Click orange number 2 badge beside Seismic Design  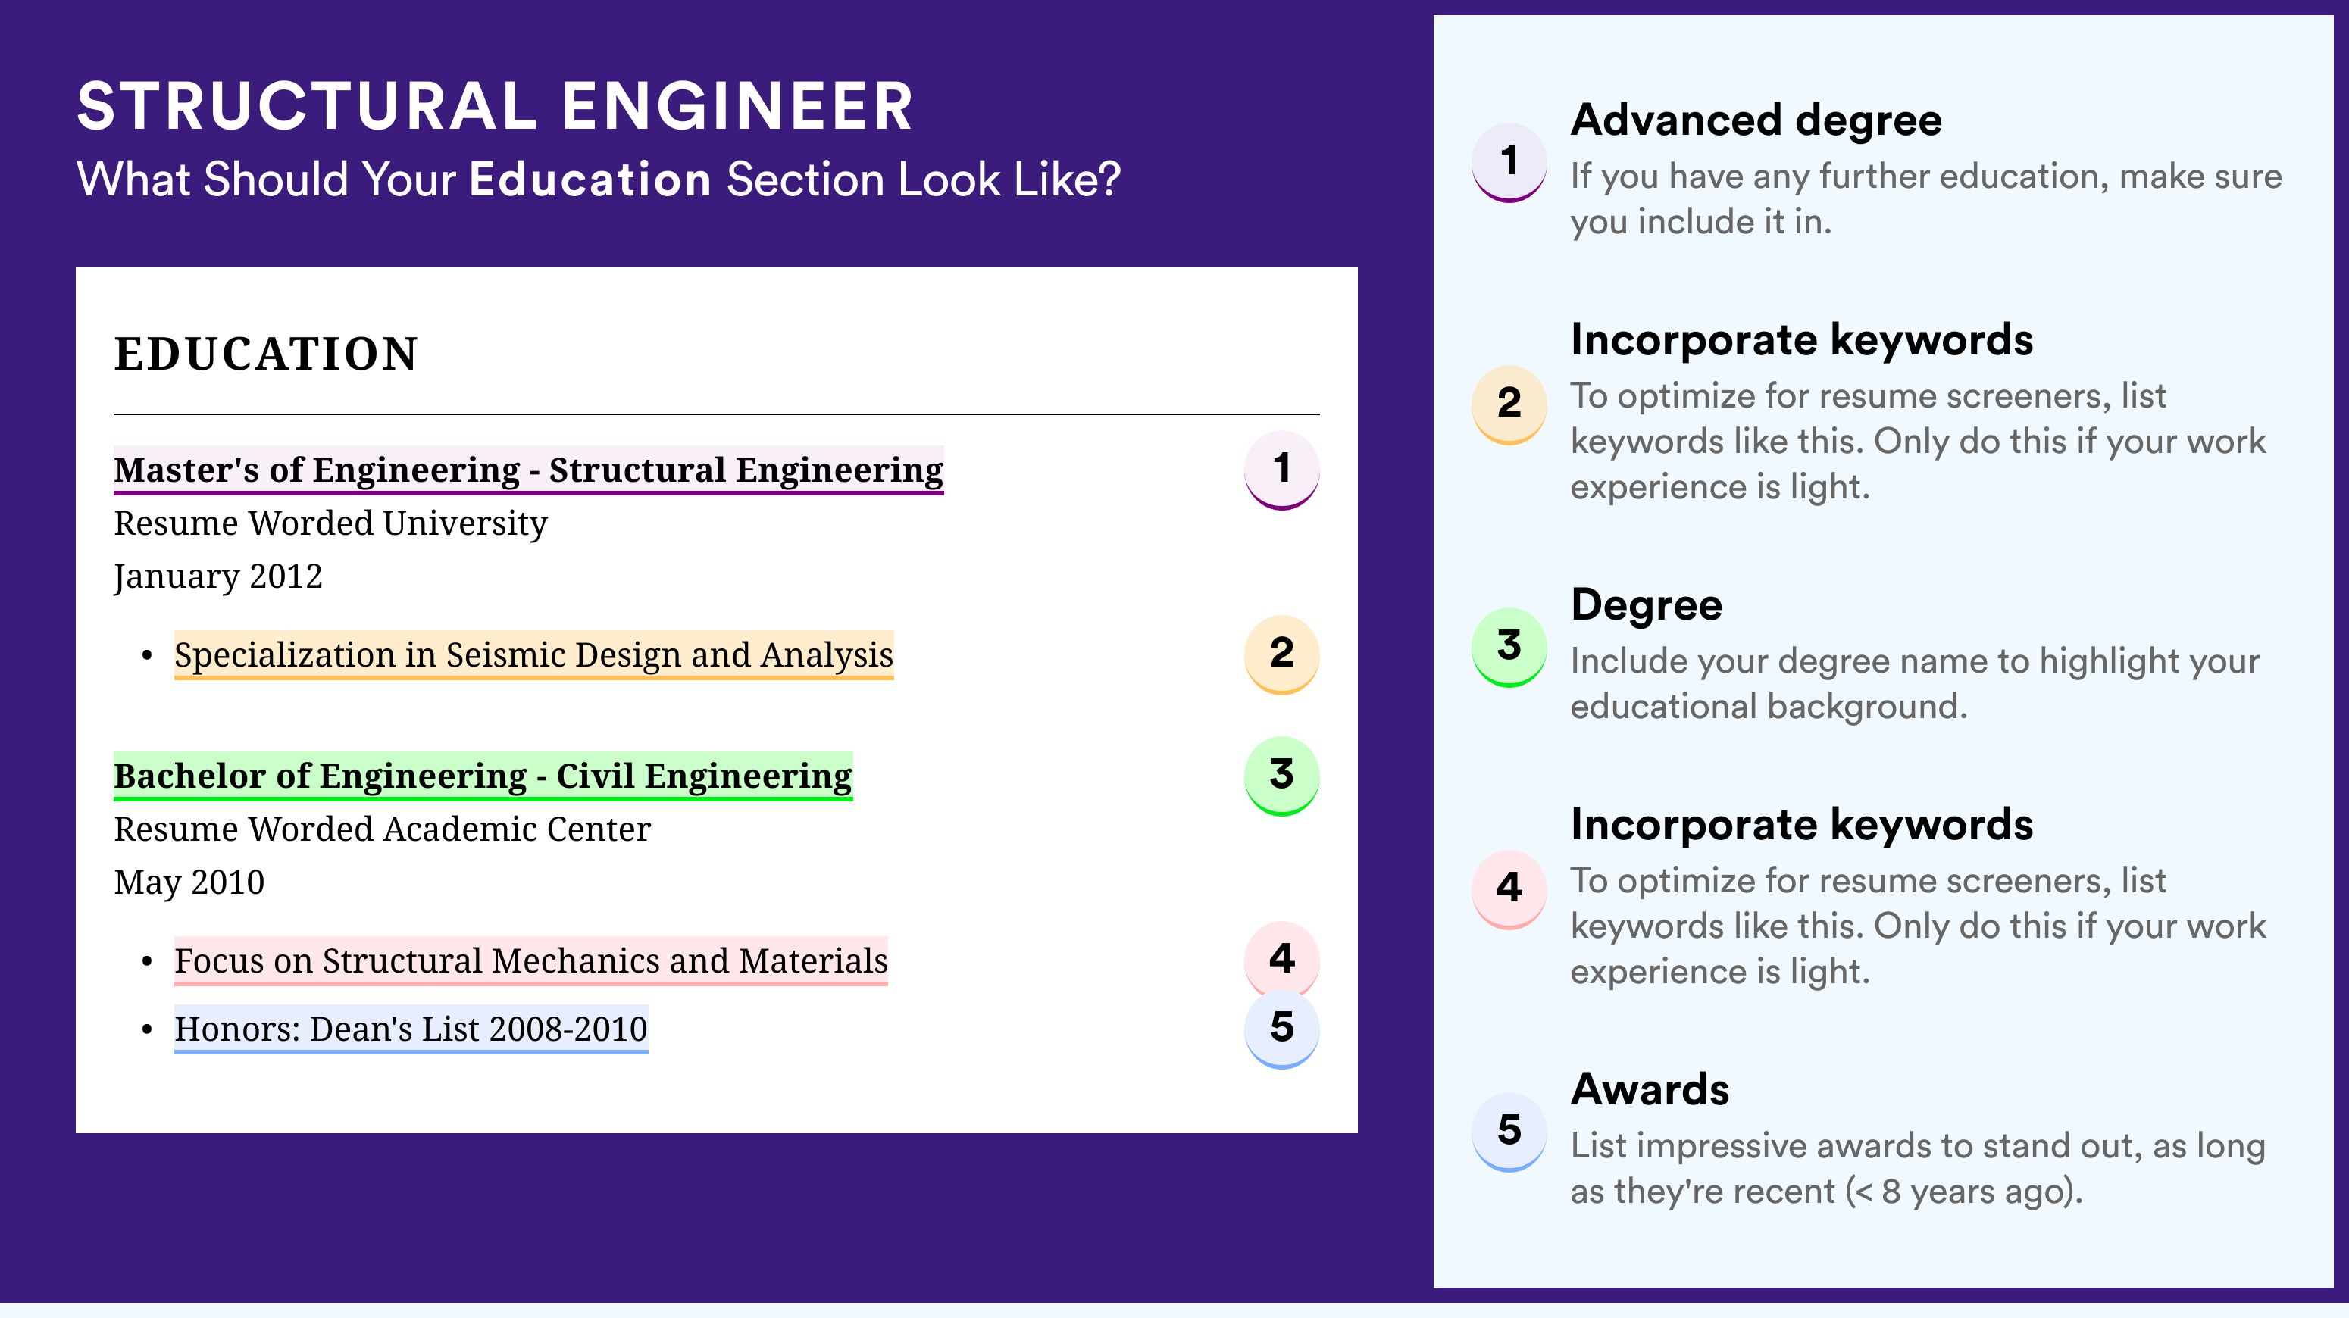tap(1281, 654)
